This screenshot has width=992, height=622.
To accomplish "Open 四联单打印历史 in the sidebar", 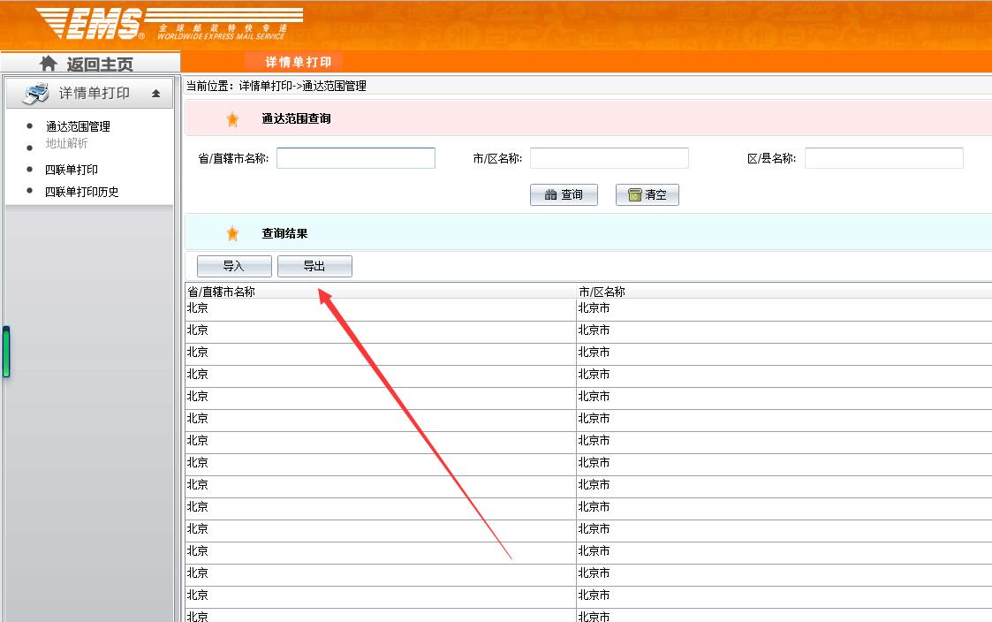I will pyautogui.click(x=81, y=192).
